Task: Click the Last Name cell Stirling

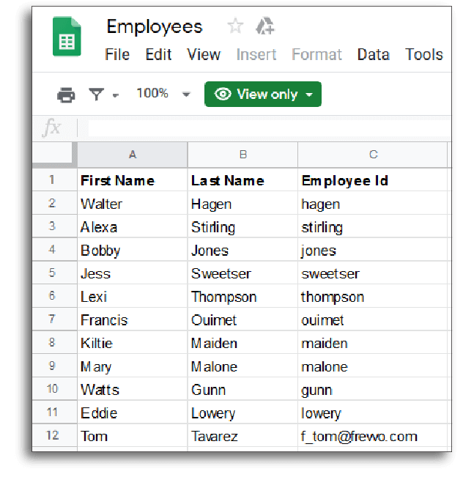Action: coord(242,226)
